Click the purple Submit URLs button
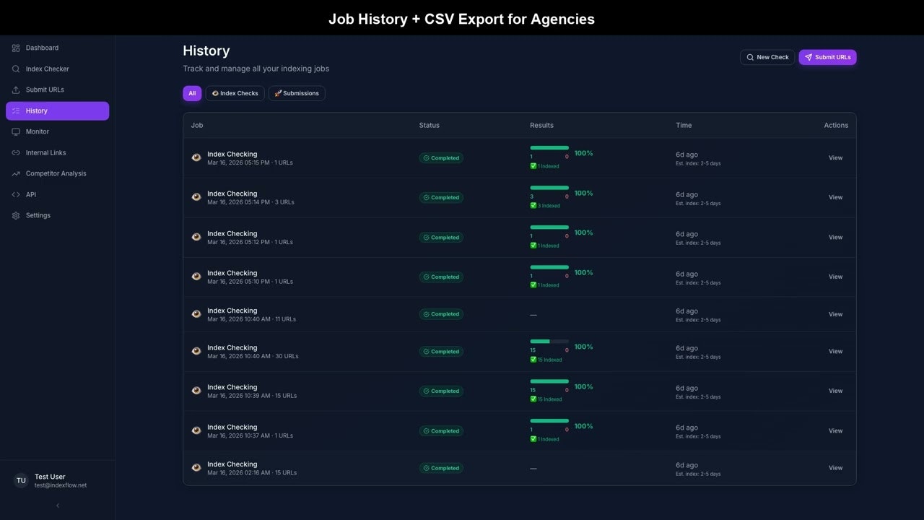The image size is (924, 520). pyautogui.click(x=827, y=57)
